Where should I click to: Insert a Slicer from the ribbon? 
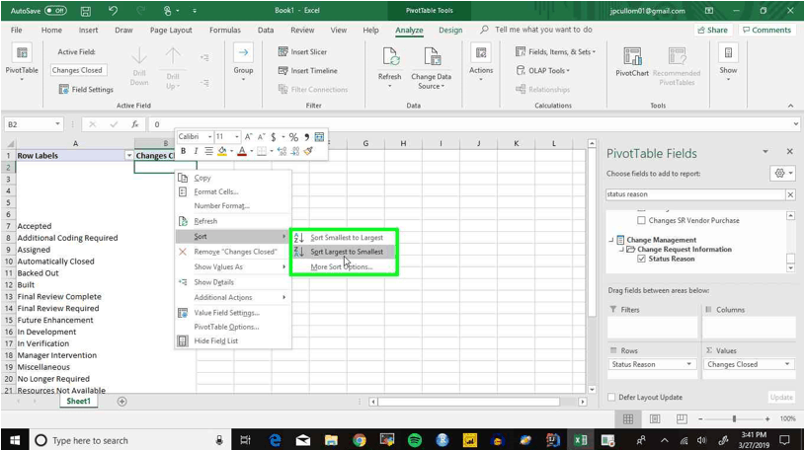302,52
